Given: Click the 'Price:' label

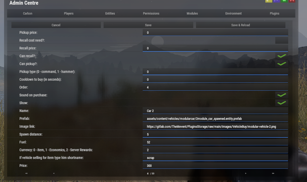Looking at the screenshot, I should pyautogui.click(x=23, y=166).
